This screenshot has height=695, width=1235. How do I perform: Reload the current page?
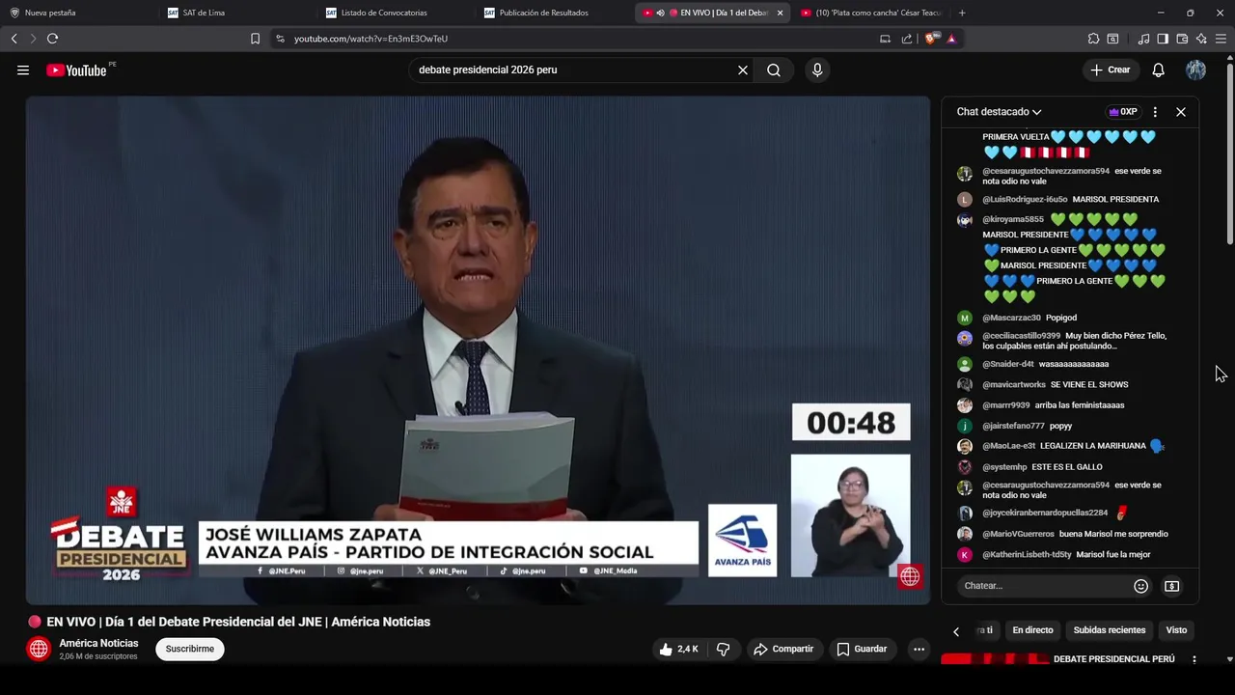click(53, 39)
